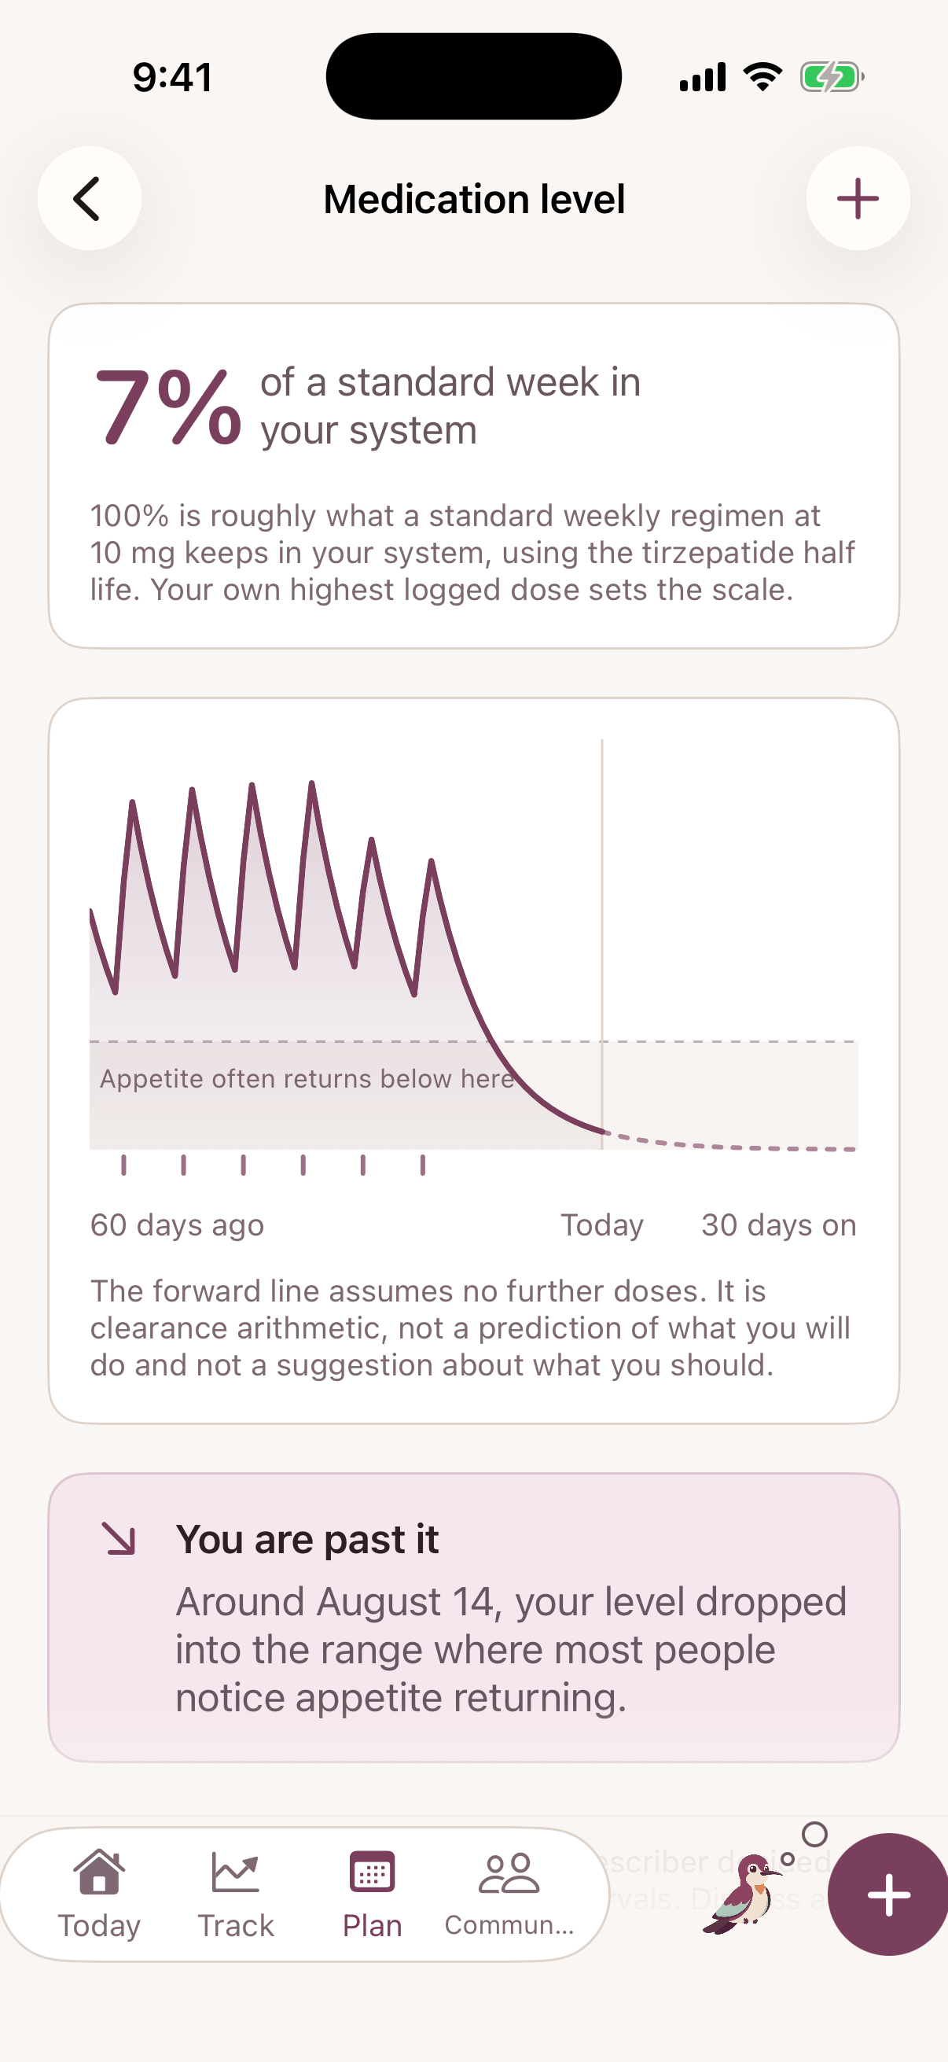Tap the last dose tick marker
The image size is (948, 2062).
tap(422, 1165)
